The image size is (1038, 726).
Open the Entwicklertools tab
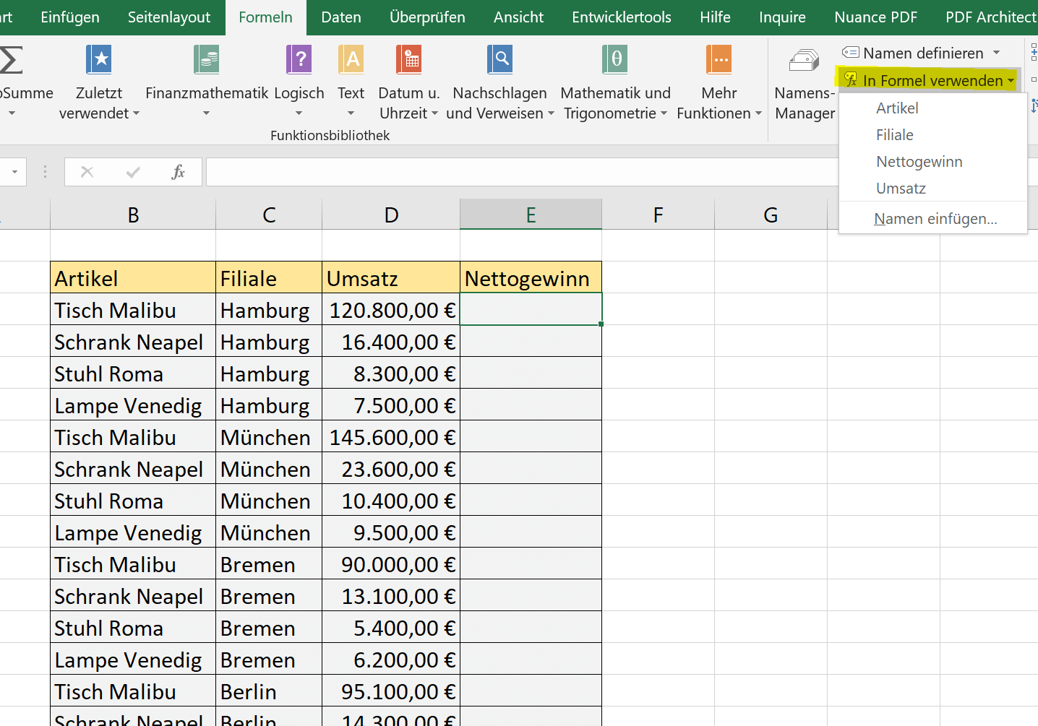(622, 17)
